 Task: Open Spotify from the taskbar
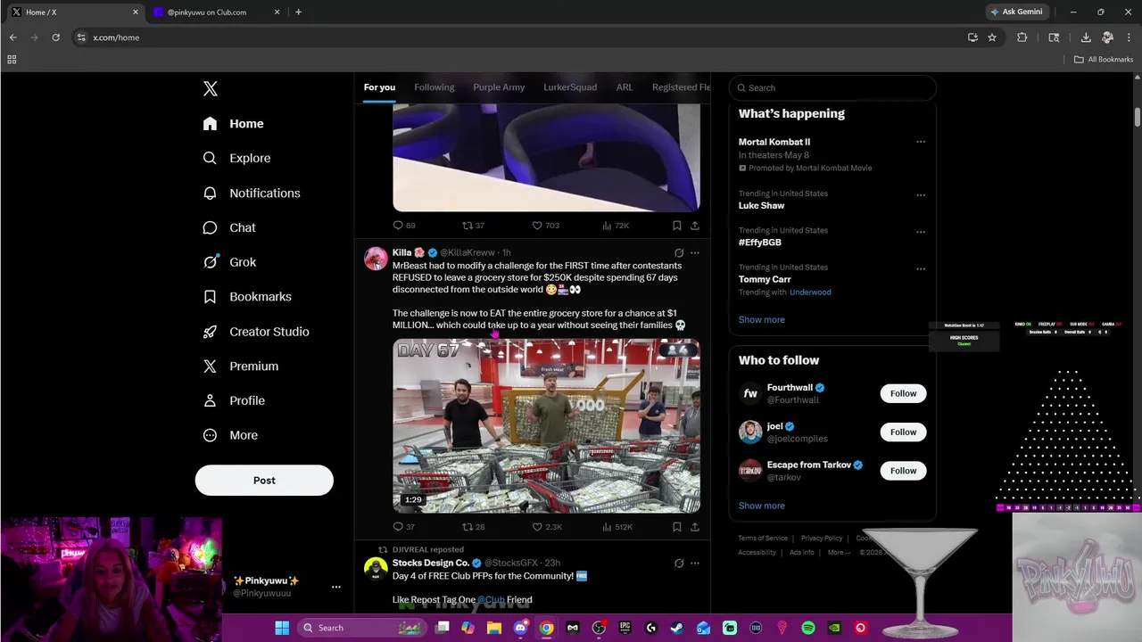click(808, 628)
